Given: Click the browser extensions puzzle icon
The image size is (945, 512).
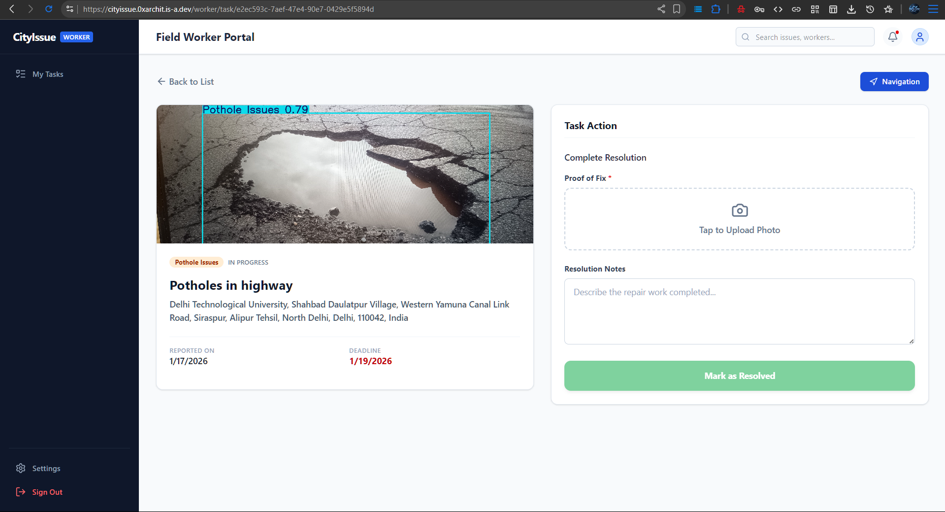Looking at the screenshot, I should [716, 9].
